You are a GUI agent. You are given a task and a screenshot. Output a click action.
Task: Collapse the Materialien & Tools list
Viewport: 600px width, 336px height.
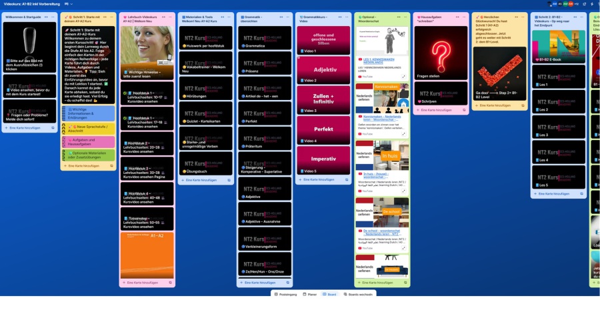219,16
